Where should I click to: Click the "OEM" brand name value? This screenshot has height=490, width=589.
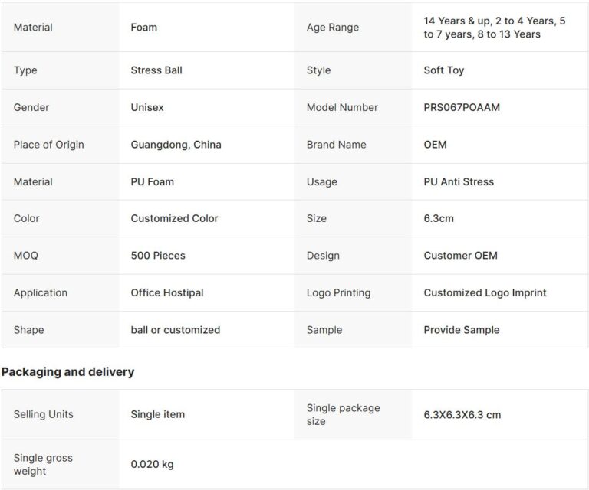point(435,145)
